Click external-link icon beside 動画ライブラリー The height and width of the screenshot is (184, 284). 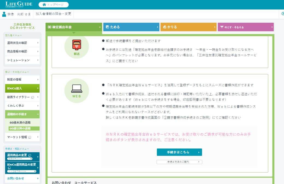[x=33, y=97]
